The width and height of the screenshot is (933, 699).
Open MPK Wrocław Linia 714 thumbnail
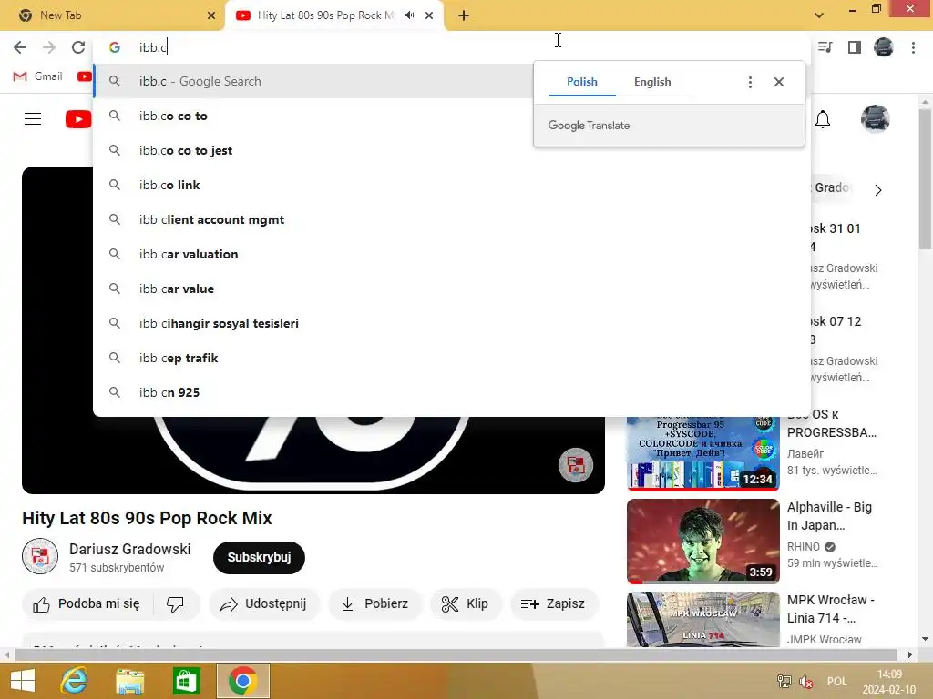[x=702, y=619]
